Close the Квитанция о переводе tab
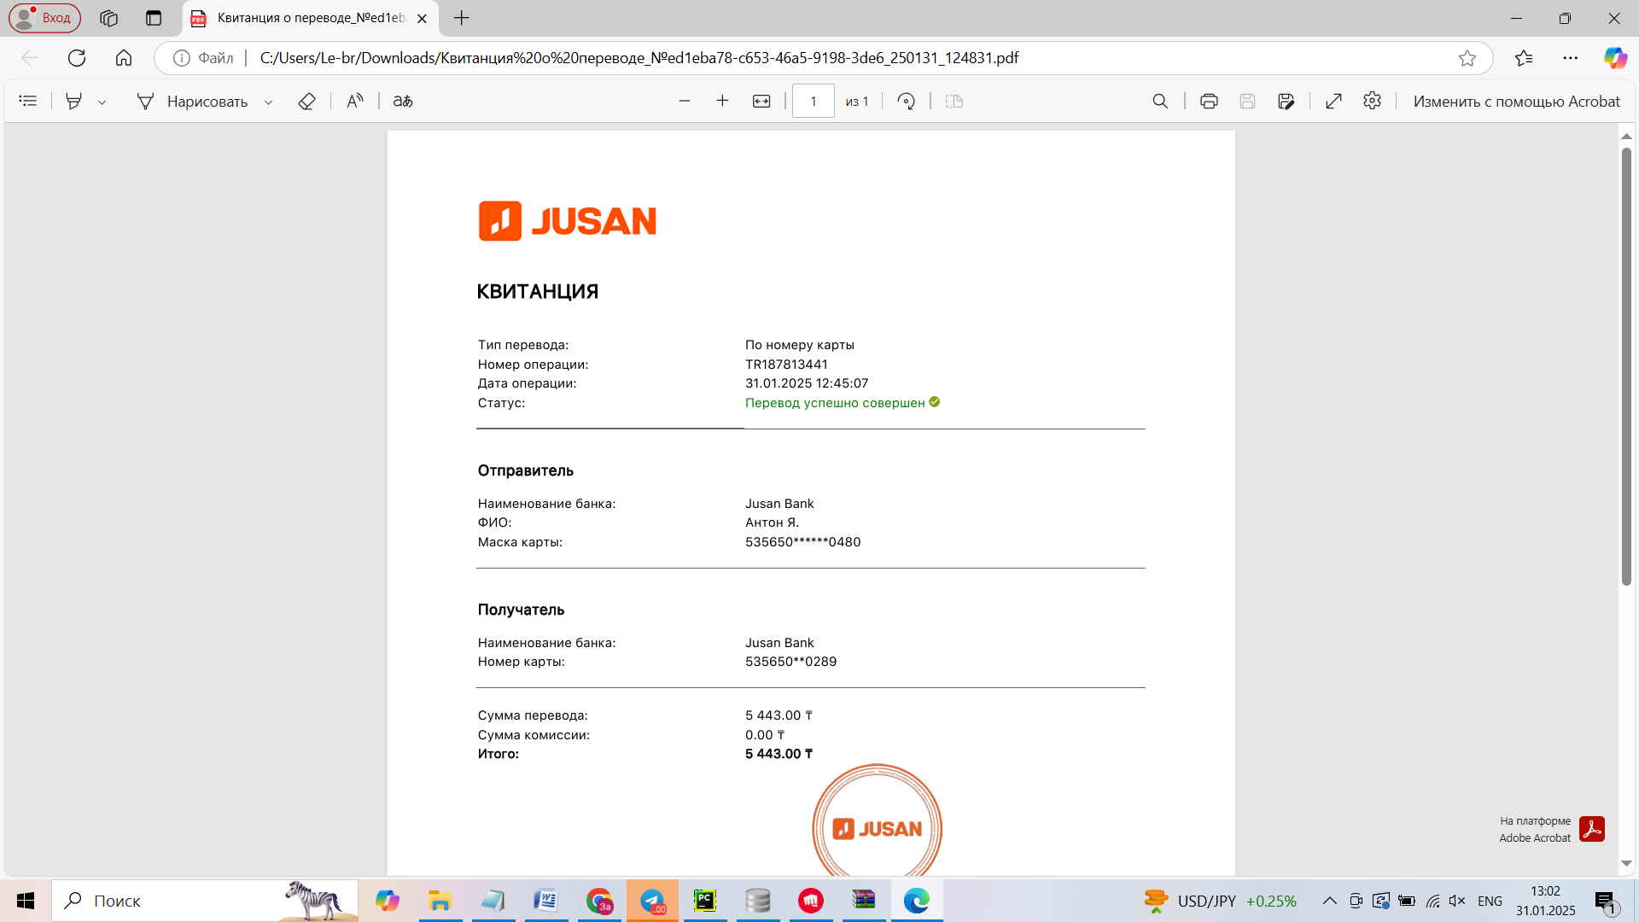Screen dimensions: 1639x922 [422, 18]
